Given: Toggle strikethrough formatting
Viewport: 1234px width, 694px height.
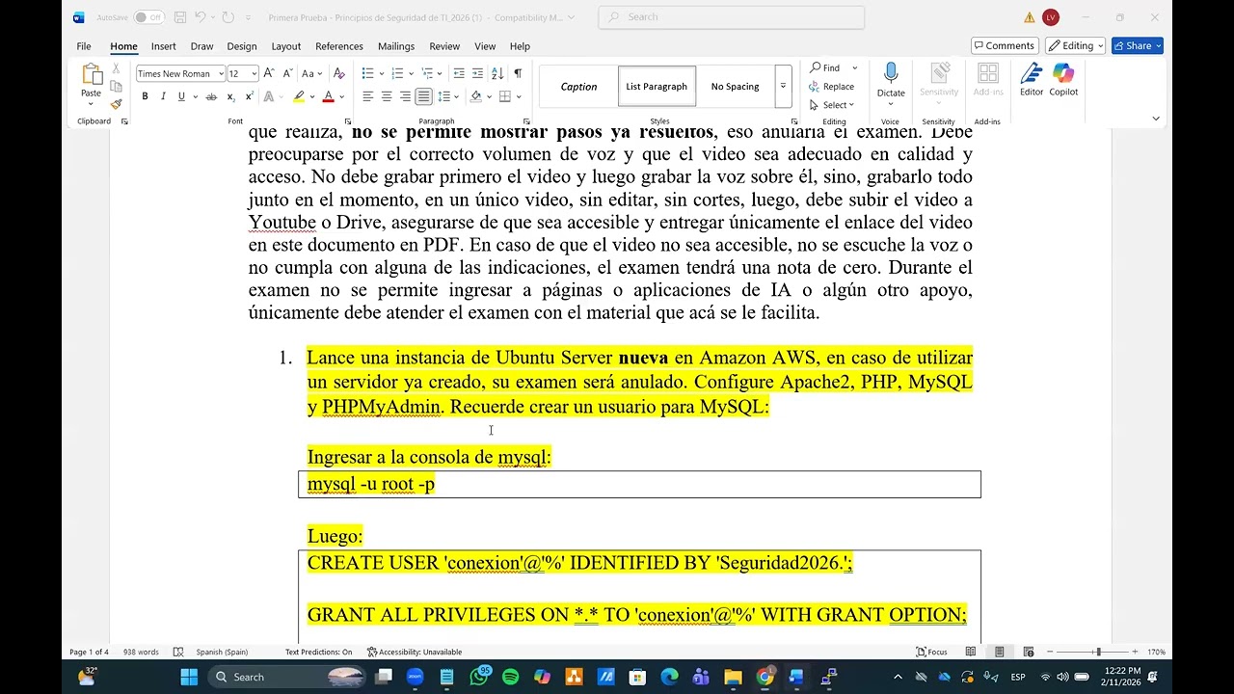Looking at the screenshot, I should point(211,96).
